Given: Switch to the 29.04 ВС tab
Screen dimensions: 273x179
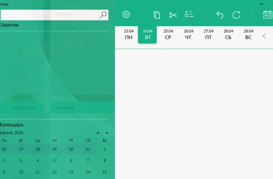Looking at the screenshot, I should (248, 34).
